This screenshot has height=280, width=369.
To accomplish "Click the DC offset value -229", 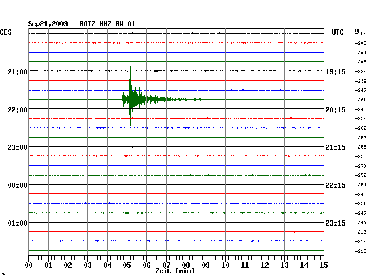I will [x=360, y=71].
